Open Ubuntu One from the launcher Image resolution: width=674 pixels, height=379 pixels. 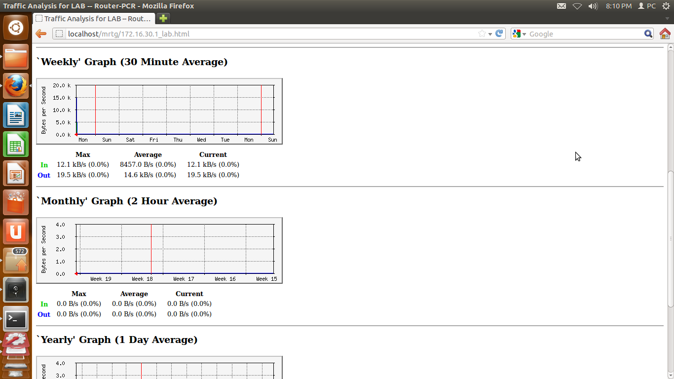[16, 231]
